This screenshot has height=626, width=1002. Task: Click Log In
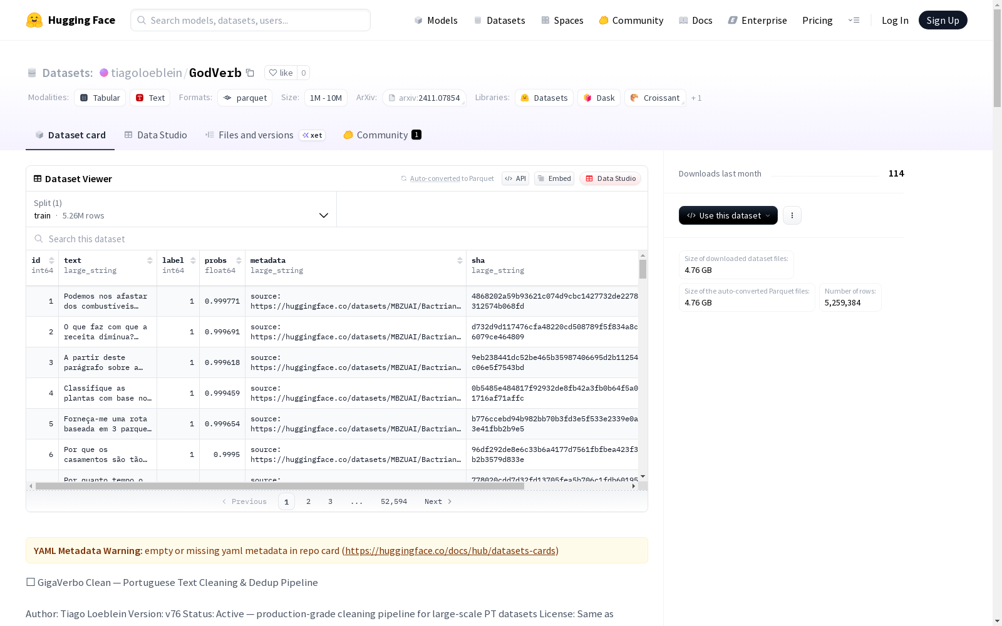coord(895,20)
